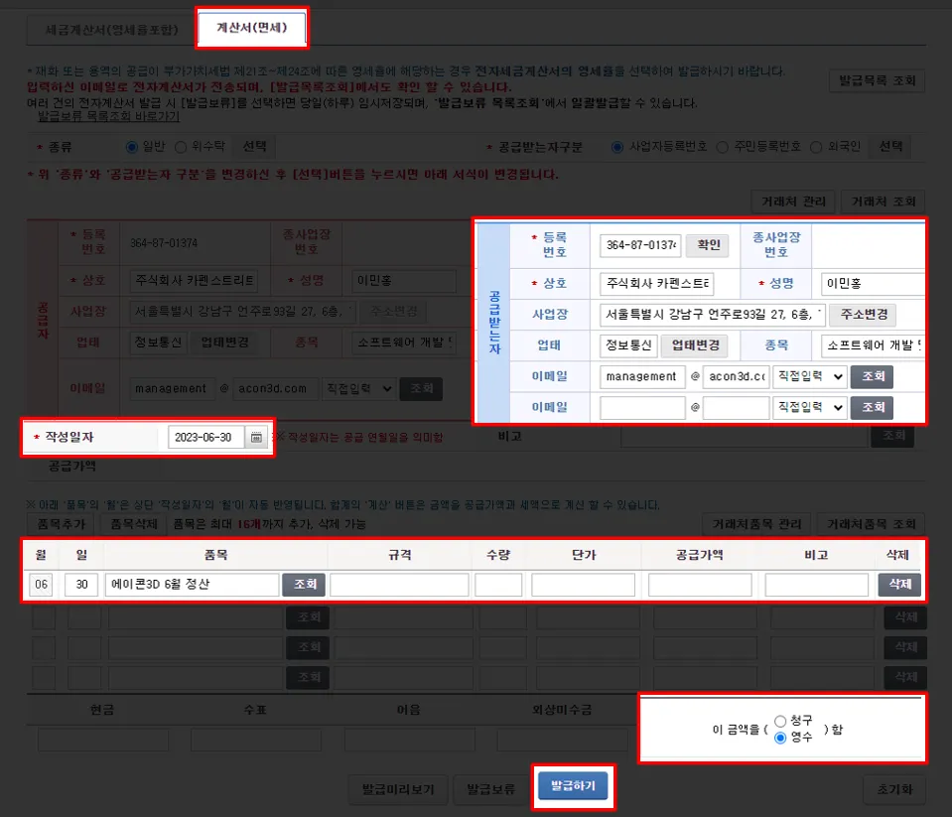The height and width of the screenshot is (817, 952).
Task: Focus the recipient 사업장 address field
Action: pos(713,315)
